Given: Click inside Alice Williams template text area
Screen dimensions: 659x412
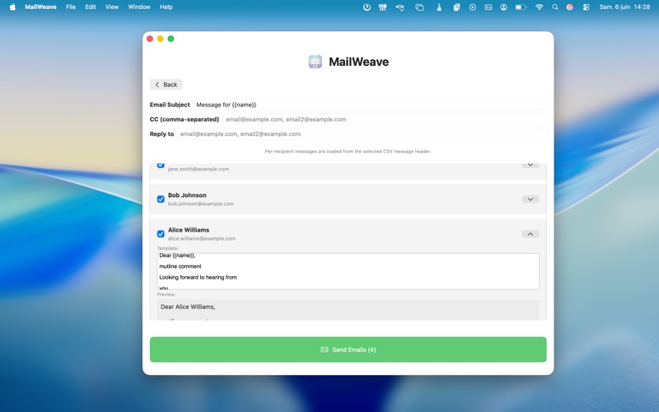Looking at the screenshot, I should pyautogui.click(x=348, y=271).
